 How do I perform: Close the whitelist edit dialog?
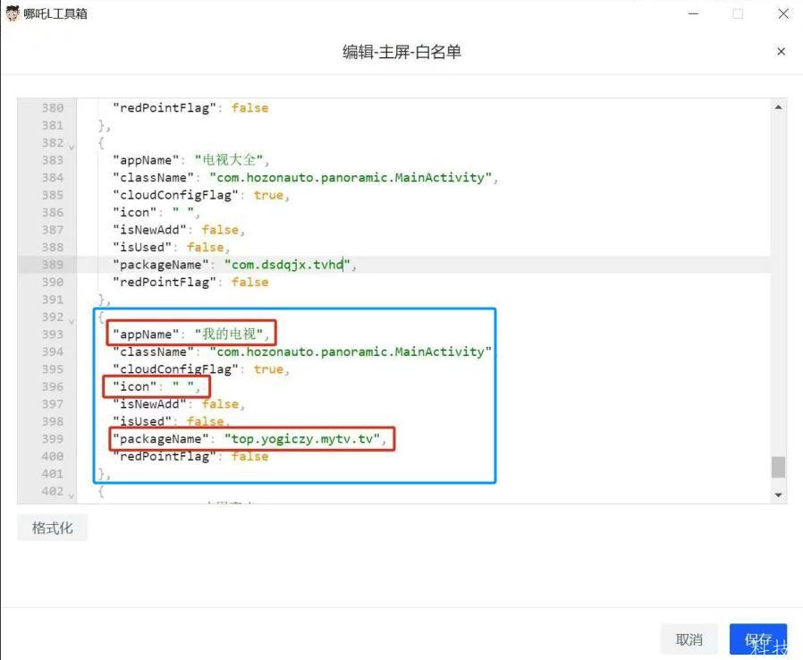click(x=781, y=52)
